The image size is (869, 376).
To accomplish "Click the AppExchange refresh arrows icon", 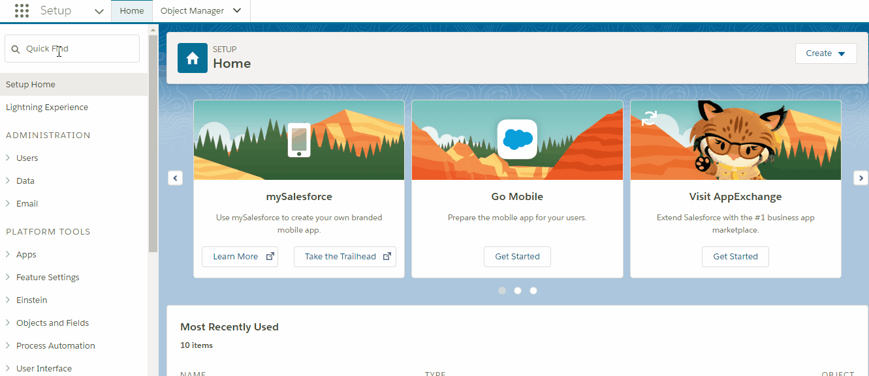I will tap(649, 119).
